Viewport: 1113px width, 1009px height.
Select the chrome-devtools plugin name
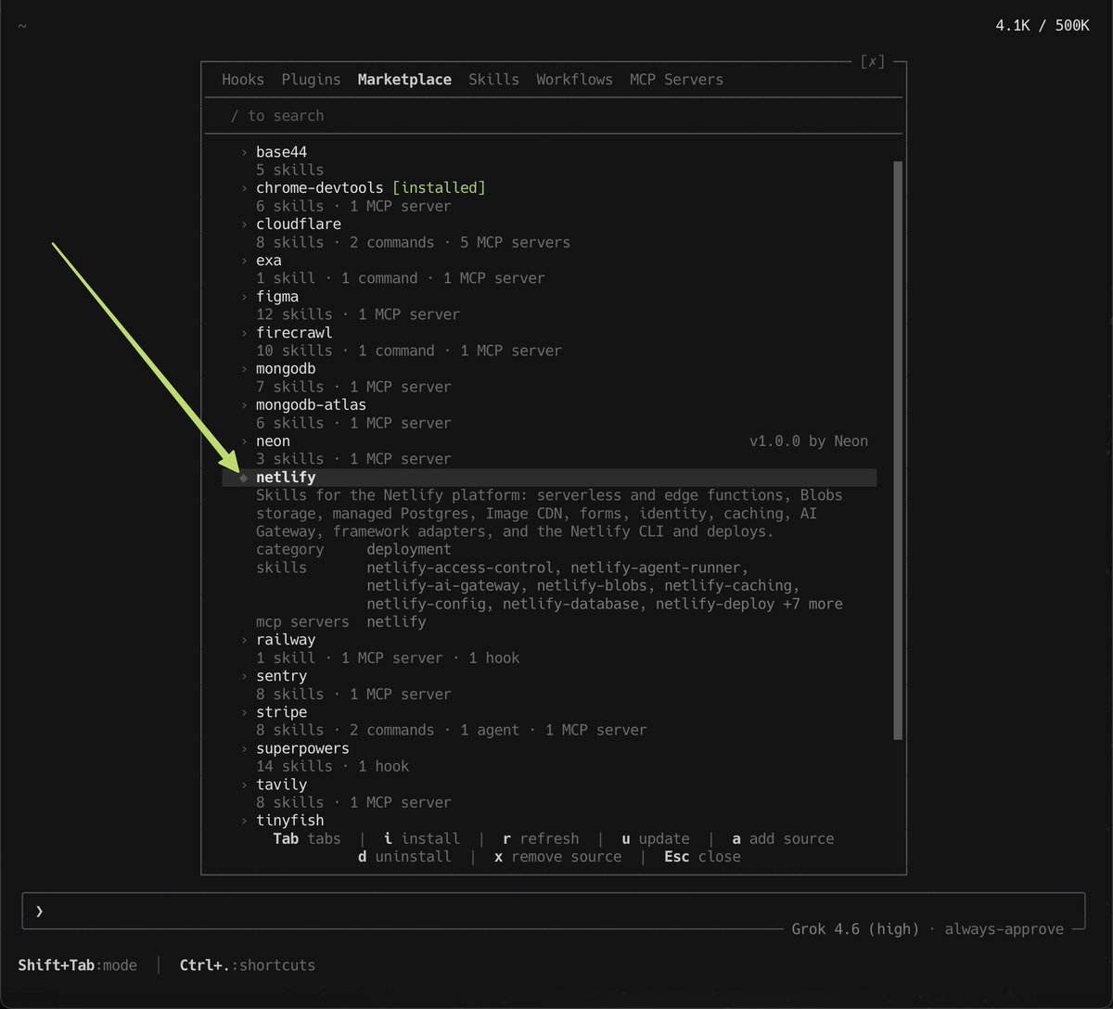point(319,188)
